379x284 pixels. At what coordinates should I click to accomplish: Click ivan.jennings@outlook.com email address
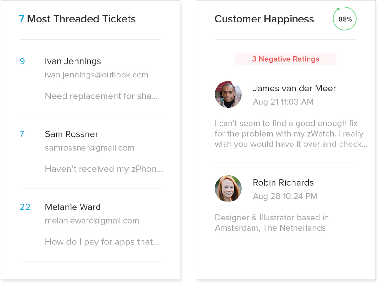point(97,75)
